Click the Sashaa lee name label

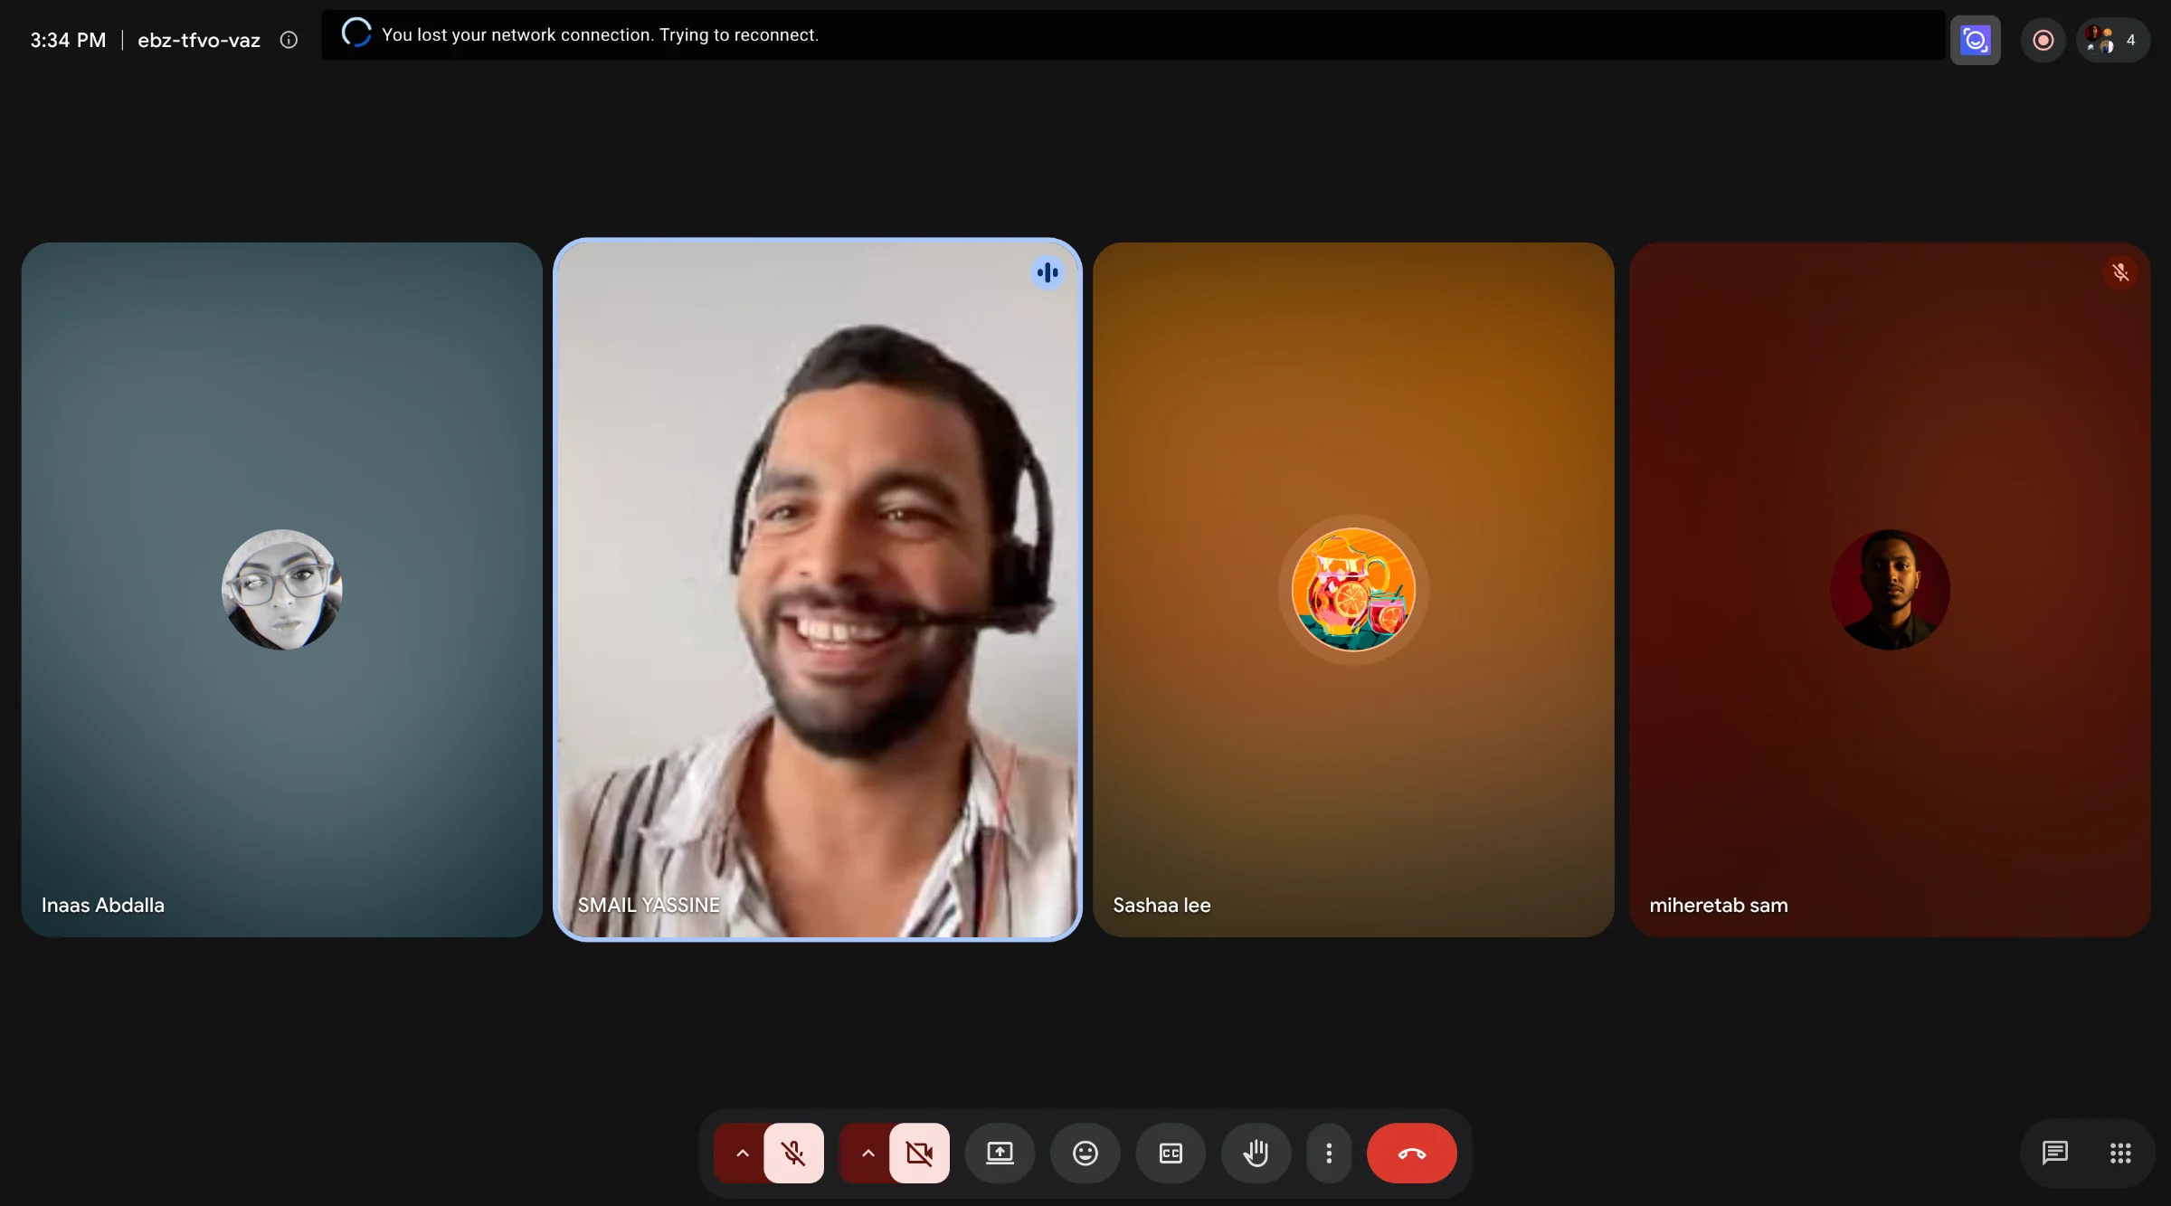click(x=1161, y=905)
